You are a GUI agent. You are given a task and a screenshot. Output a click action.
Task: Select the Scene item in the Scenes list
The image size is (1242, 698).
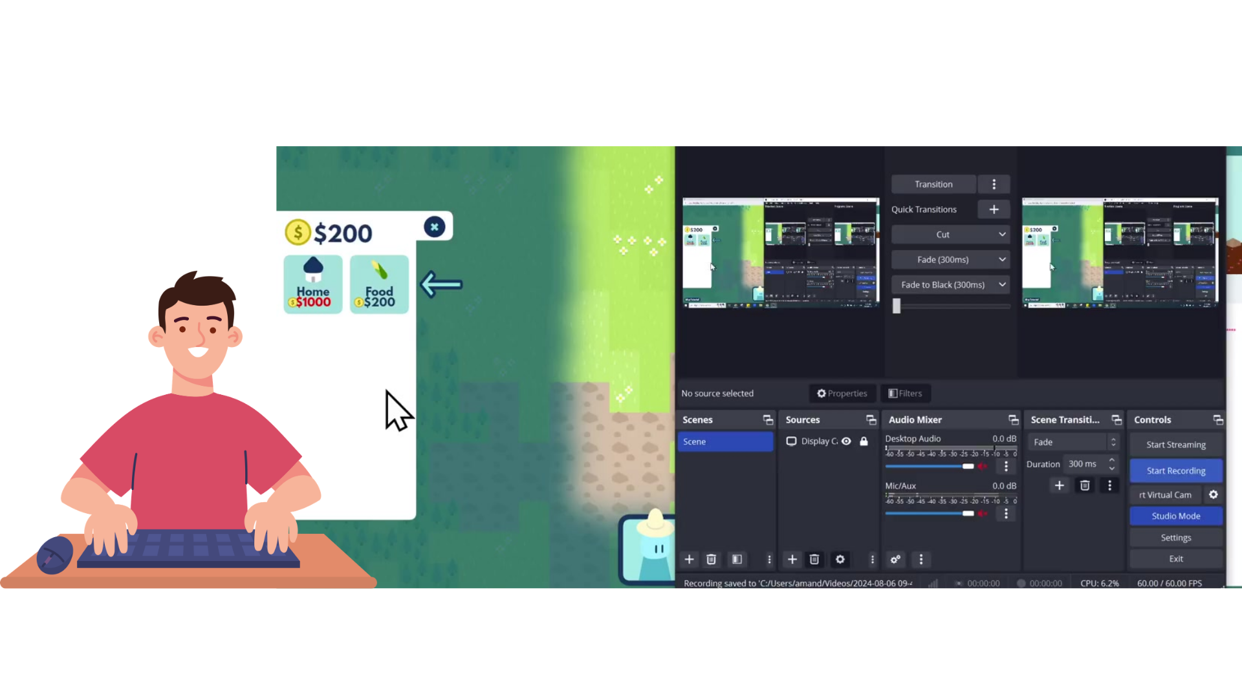(725, 441)
